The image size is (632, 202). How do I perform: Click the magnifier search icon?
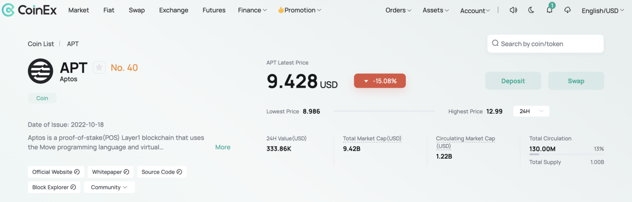[495, 43]
